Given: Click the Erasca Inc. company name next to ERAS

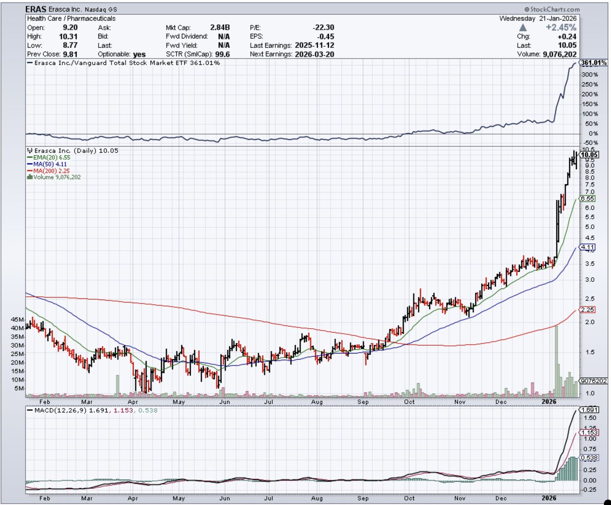Looking at the screenshot, I should (65, 10).
